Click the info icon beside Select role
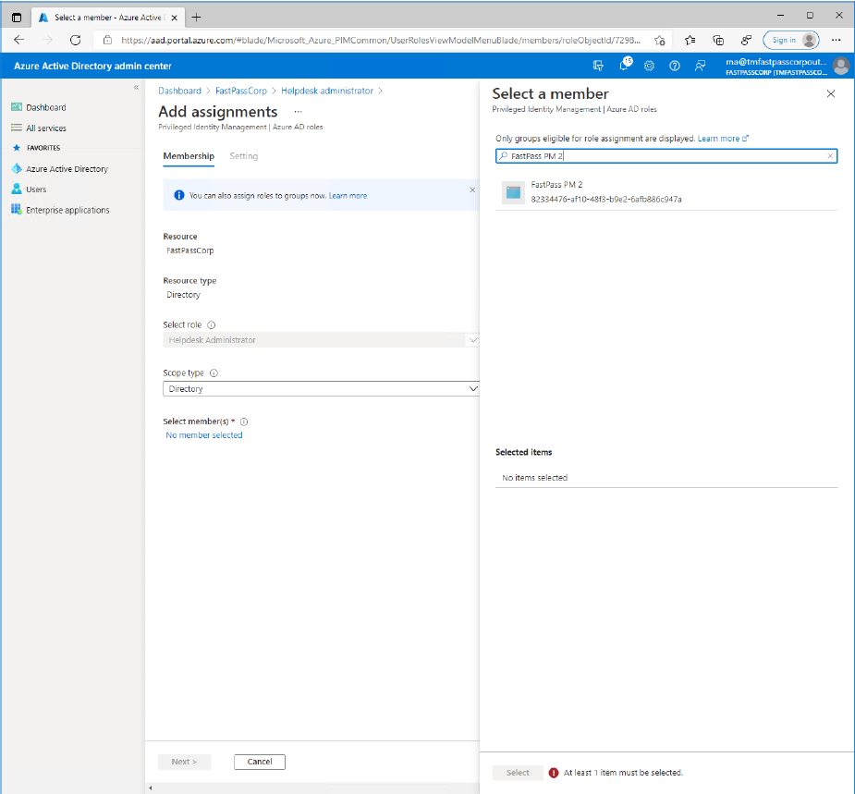The width and height of the screenshot is (855, 794). (x=212, y=325)
